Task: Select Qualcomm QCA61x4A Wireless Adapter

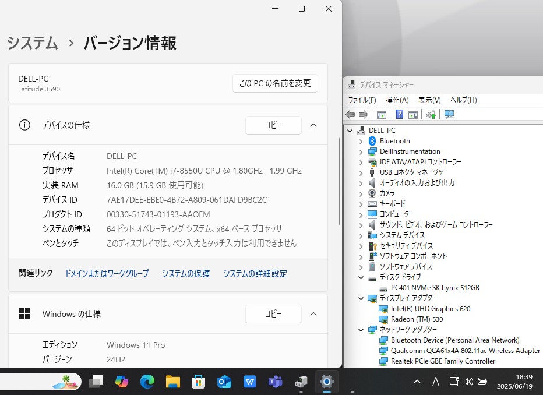Action: [x=466, y=351]
